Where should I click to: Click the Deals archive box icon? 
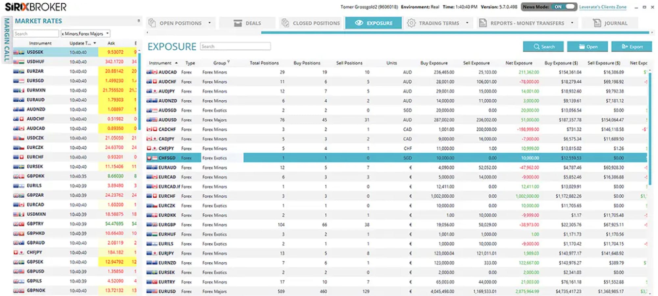[x=238, y=23]
